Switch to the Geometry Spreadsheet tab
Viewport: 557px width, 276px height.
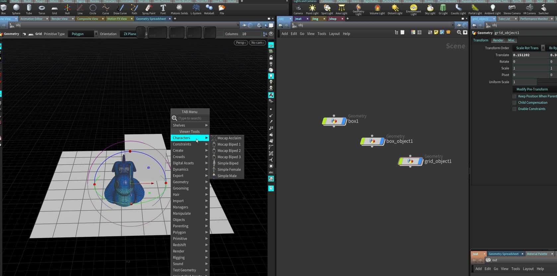(x=151, y=19)
